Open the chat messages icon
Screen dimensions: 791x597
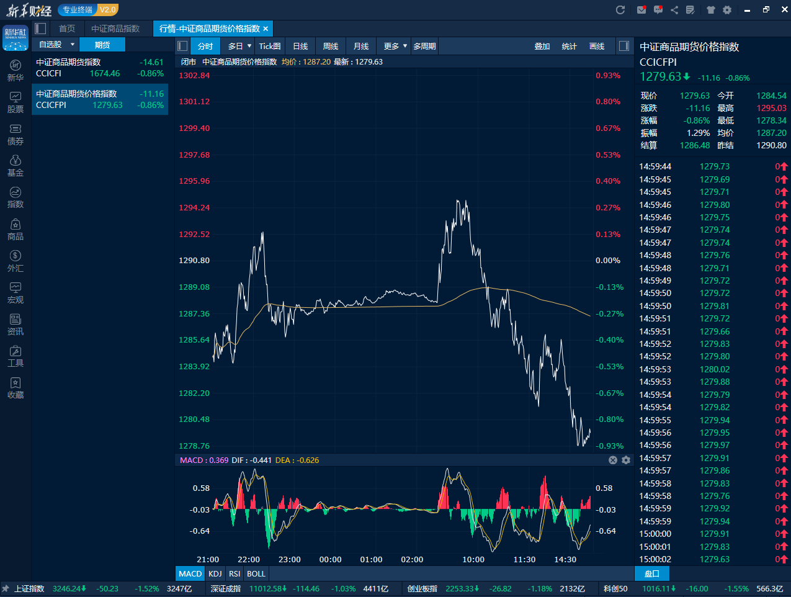tap(658, 10)
